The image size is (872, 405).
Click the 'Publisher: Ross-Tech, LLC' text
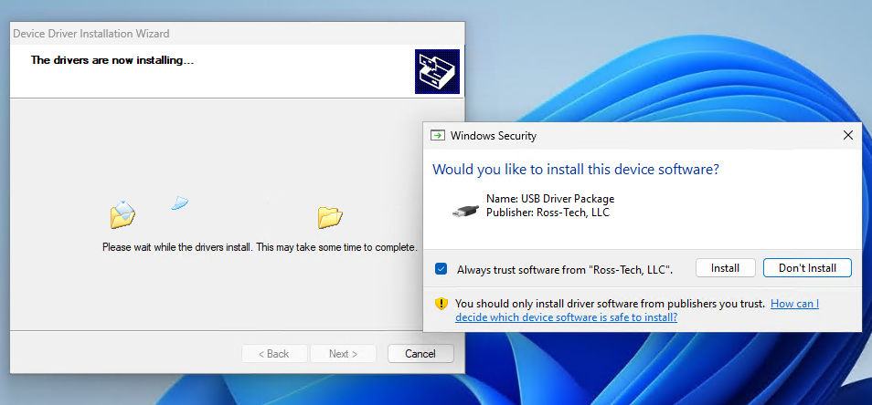point(548,212)
